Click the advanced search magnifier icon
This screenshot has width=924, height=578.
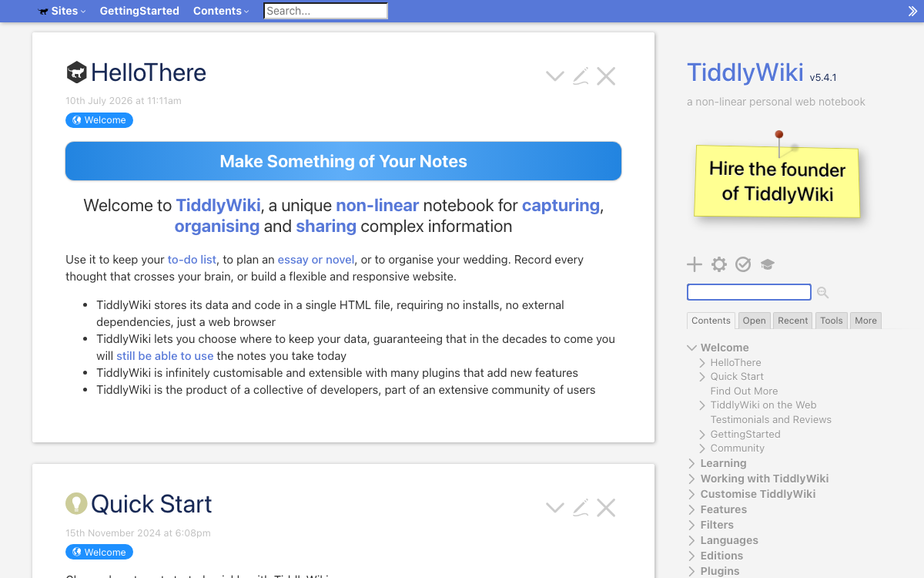coord(823,292)
